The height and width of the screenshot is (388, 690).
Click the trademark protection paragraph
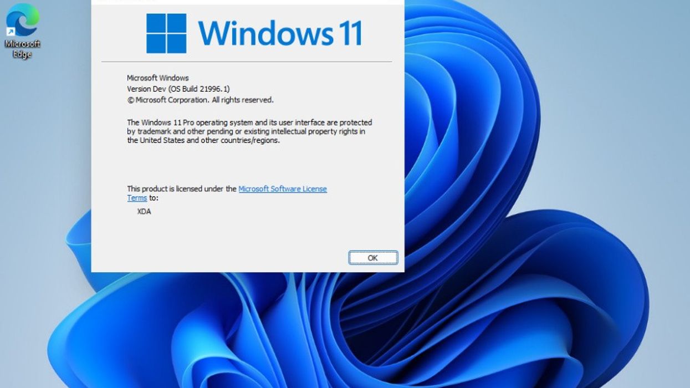click(x=249, y=131)
